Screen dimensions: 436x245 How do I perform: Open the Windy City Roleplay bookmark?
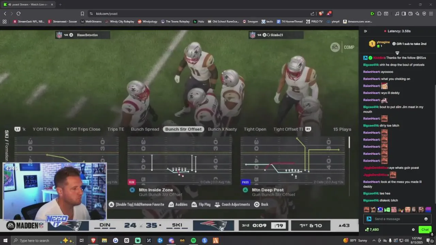point(120,21)
